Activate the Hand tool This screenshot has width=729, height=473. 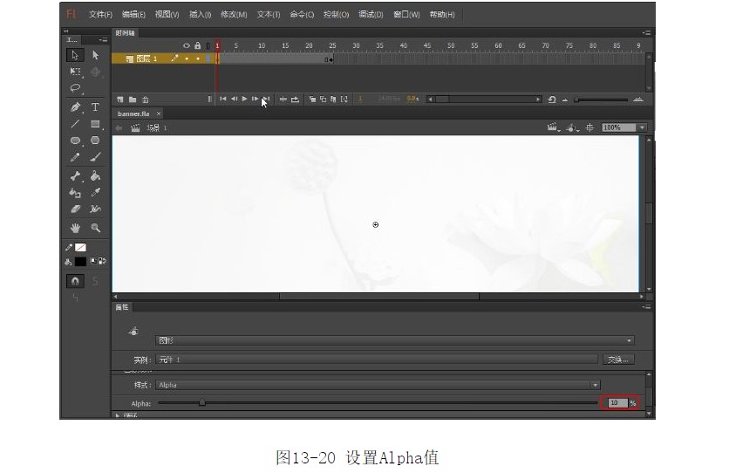coord(75,228)
